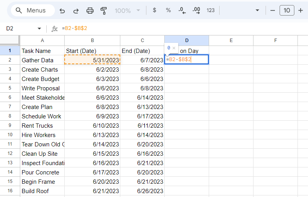Select row 16 header

(10, 191)
